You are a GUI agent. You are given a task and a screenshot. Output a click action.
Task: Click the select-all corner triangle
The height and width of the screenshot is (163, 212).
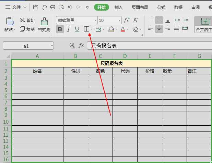pyautogui.click(x=8, y=56)
